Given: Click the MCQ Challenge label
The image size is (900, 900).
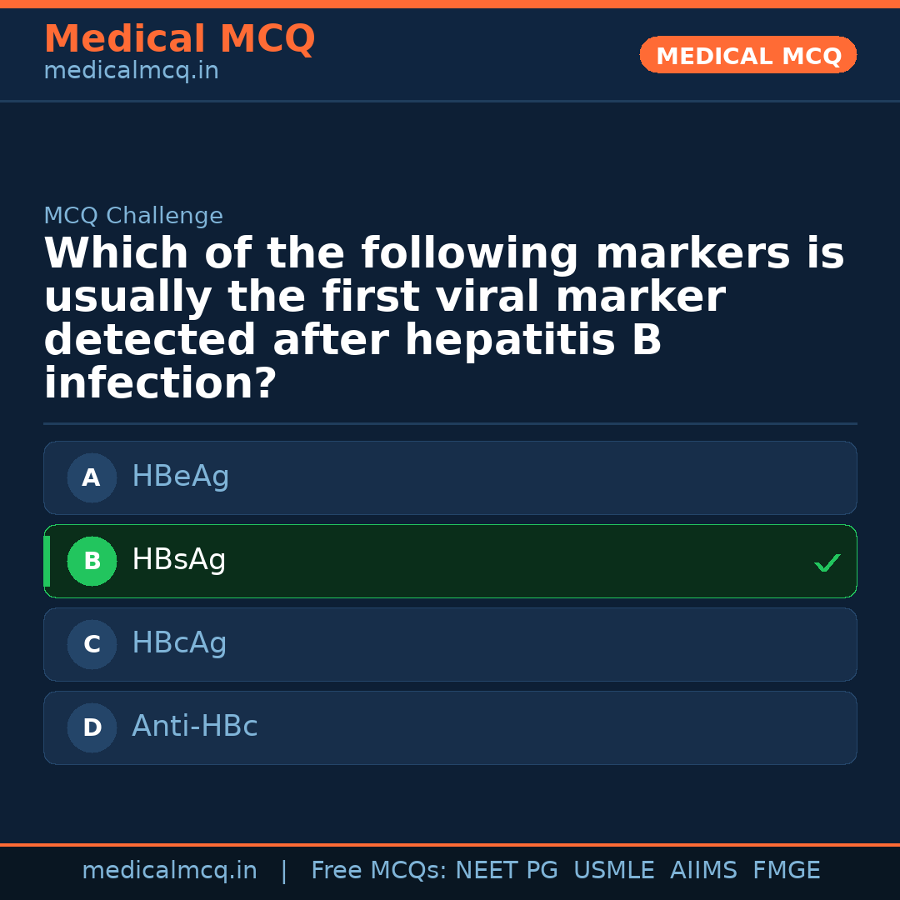Looking at the screenshot, I should 133,217.
